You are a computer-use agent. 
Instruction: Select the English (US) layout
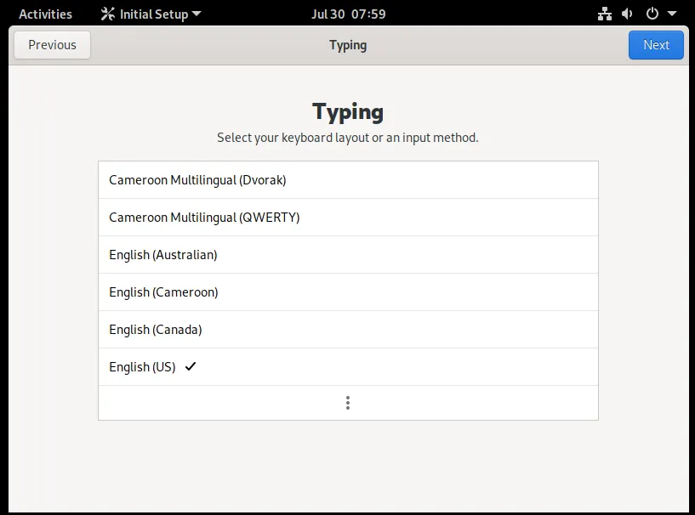click(142, 367)
